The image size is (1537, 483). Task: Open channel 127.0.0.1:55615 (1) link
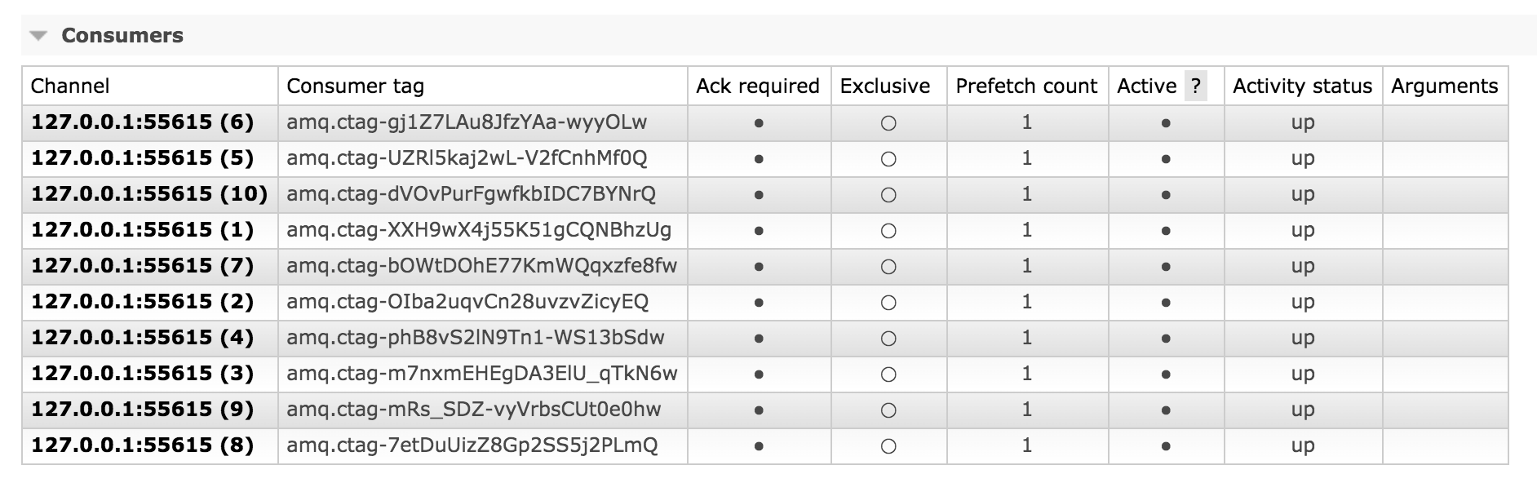143,230
